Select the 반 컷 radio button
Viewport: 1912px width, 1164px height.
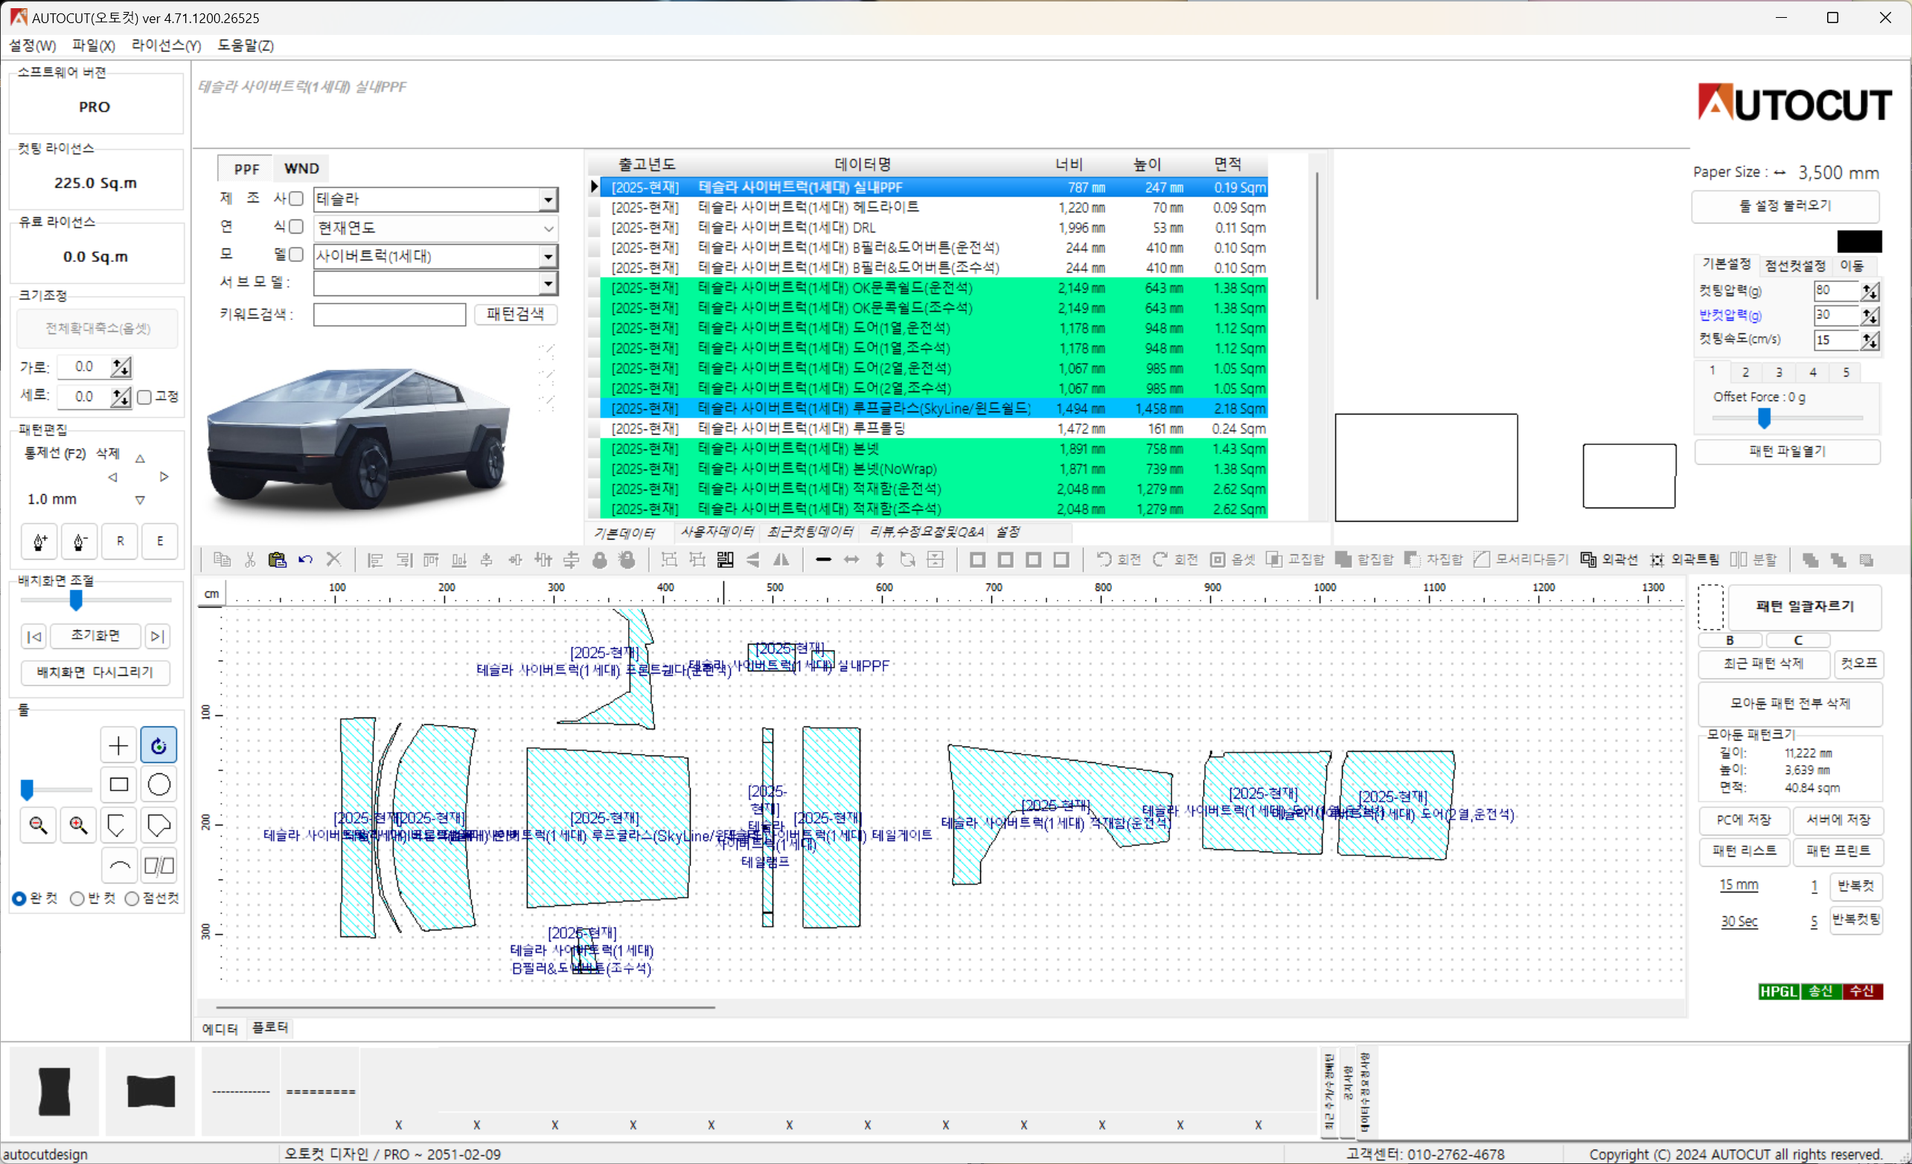[77, 898]
